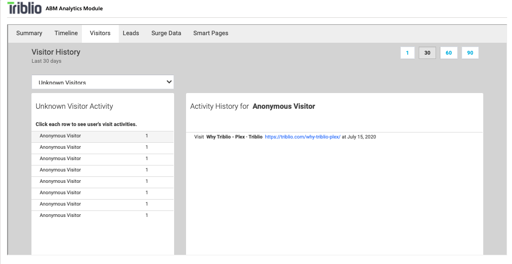Click 'Activity History for Anonymous Visitor' heading

(252, 106)
